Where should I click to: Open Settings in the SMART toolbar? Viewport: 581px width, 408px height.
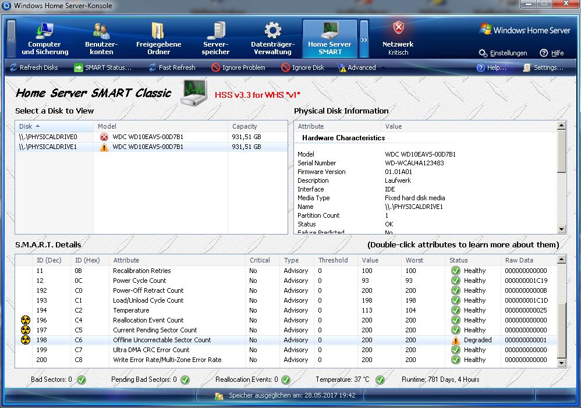(543, 68)
